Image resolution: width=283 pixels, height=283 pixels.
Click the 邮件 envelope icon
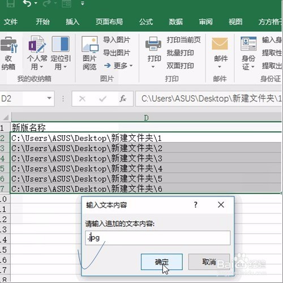pos(220,44)
